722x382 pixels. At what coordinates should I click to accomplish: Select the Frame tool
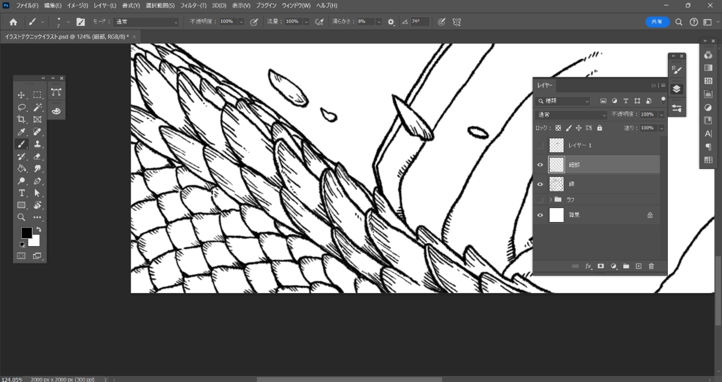(x=37, y=119)
